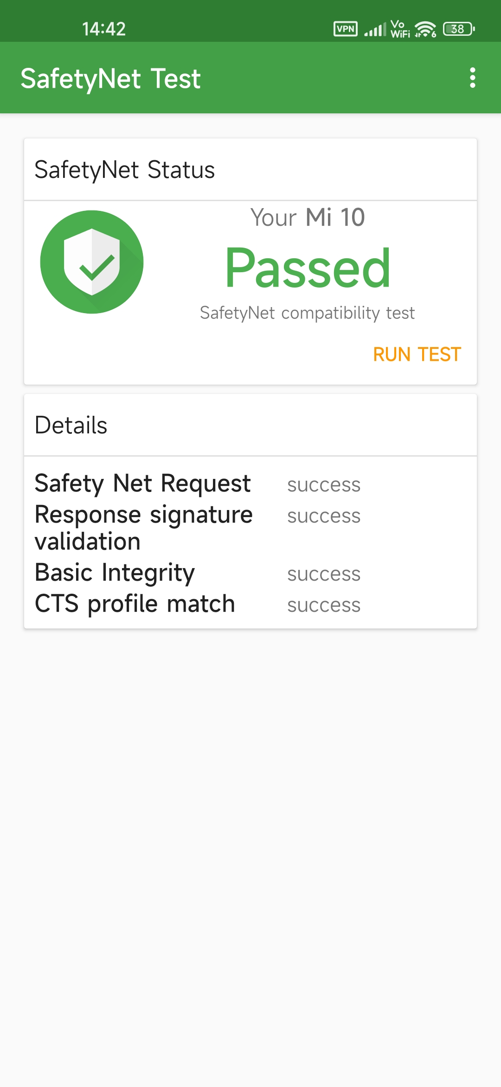This screenshot has width=501, height=1087.
Task: Tap the cellular signal bars icon
Action: coord(375,30)
